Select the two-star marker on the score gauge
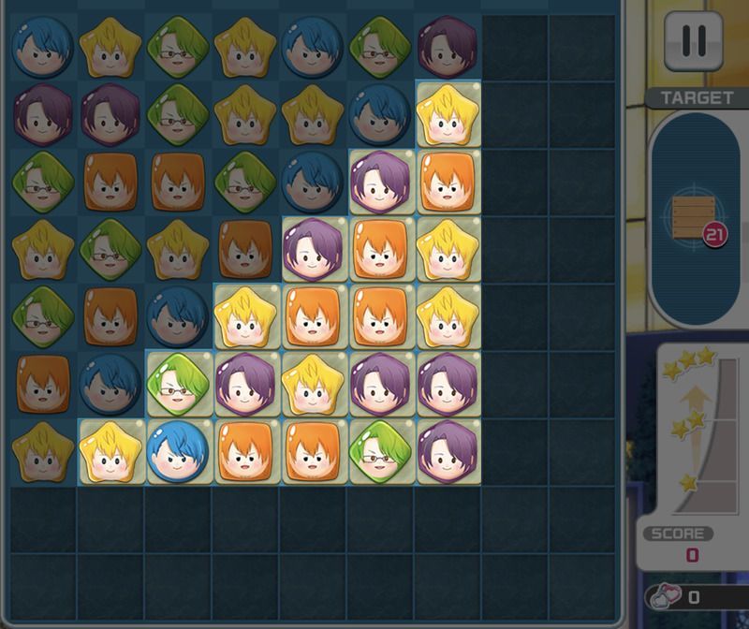749x629 pixels. click(x=688, y=424)
